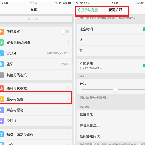Tap the display and brightness icon
The height and width of the screenshot is (145, 145).
click(2, 99)
